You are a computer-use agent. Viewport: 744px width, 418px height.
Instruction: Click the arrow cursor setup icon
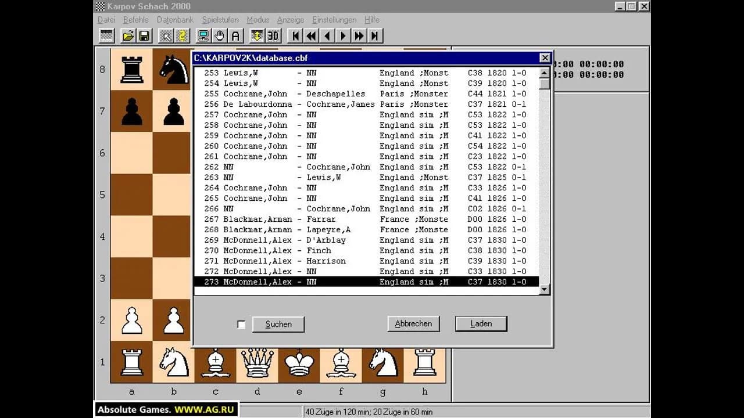coord(166,36)
